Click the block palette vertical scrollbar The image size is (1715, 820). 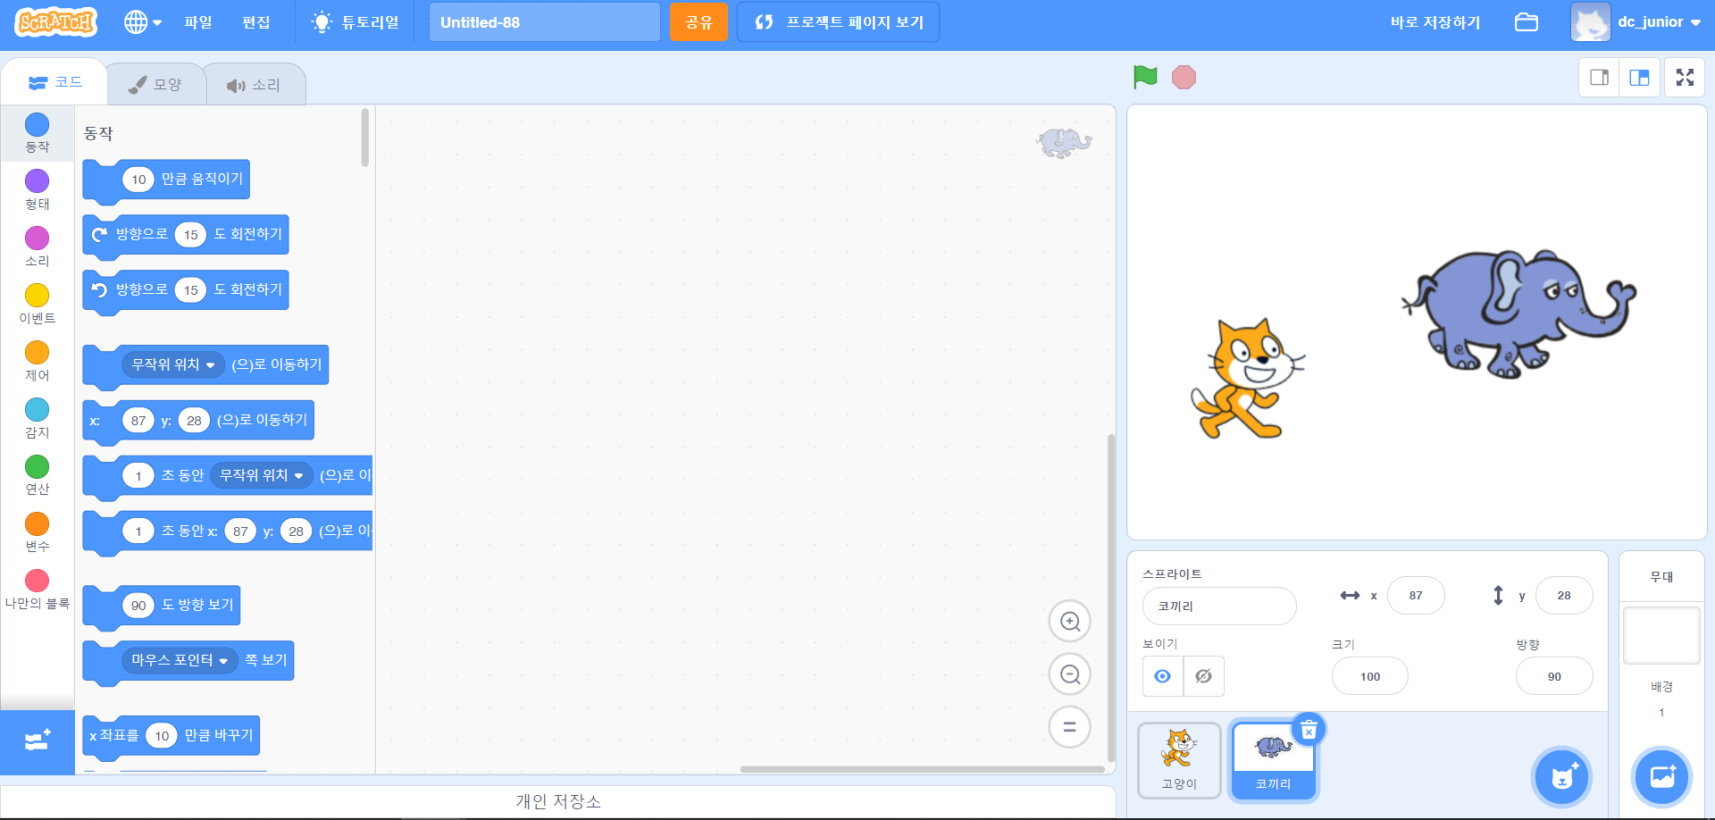tap(365, 138)
